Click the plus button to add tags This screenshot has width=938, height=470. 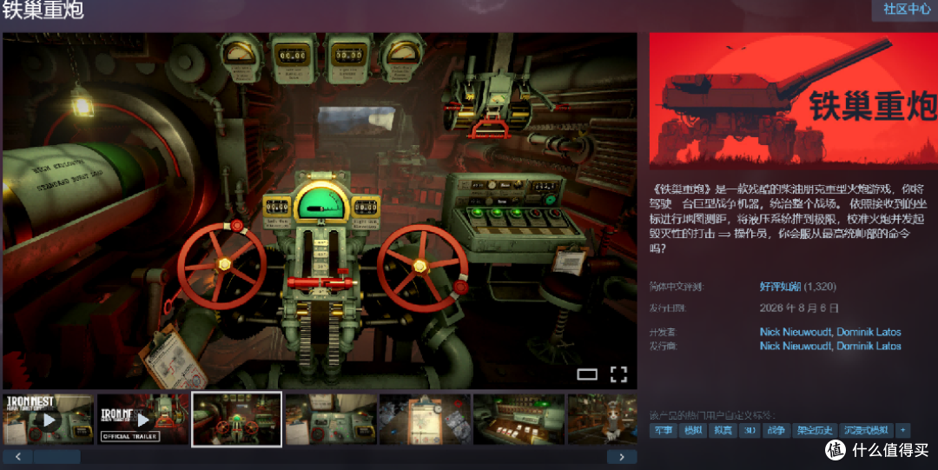tap(902, 430)
